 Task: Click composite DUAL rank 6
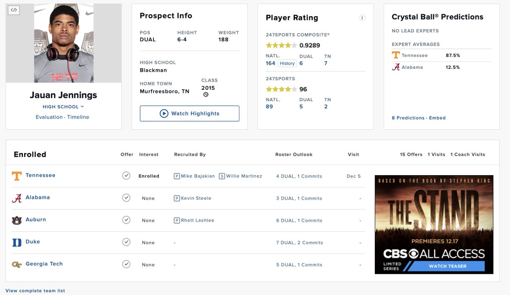301,63
